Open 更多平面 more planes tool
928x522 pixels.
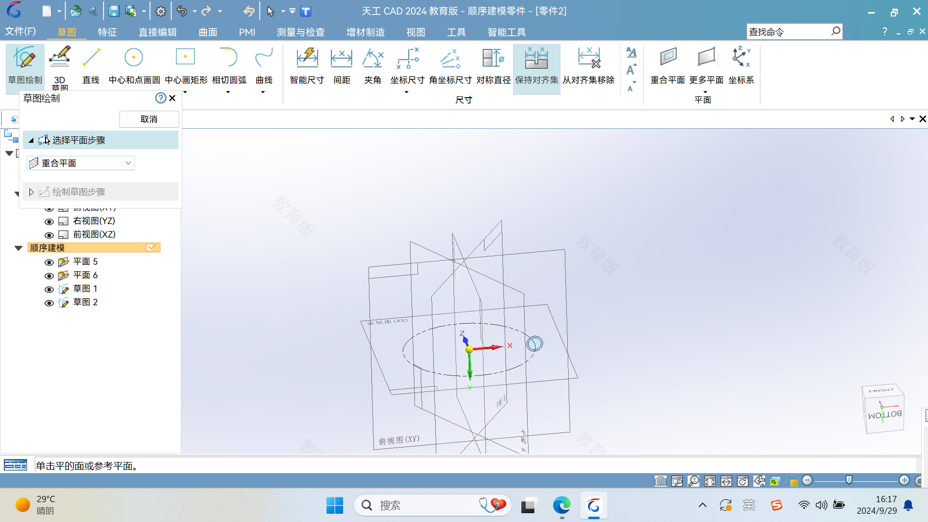pos(706,66)
